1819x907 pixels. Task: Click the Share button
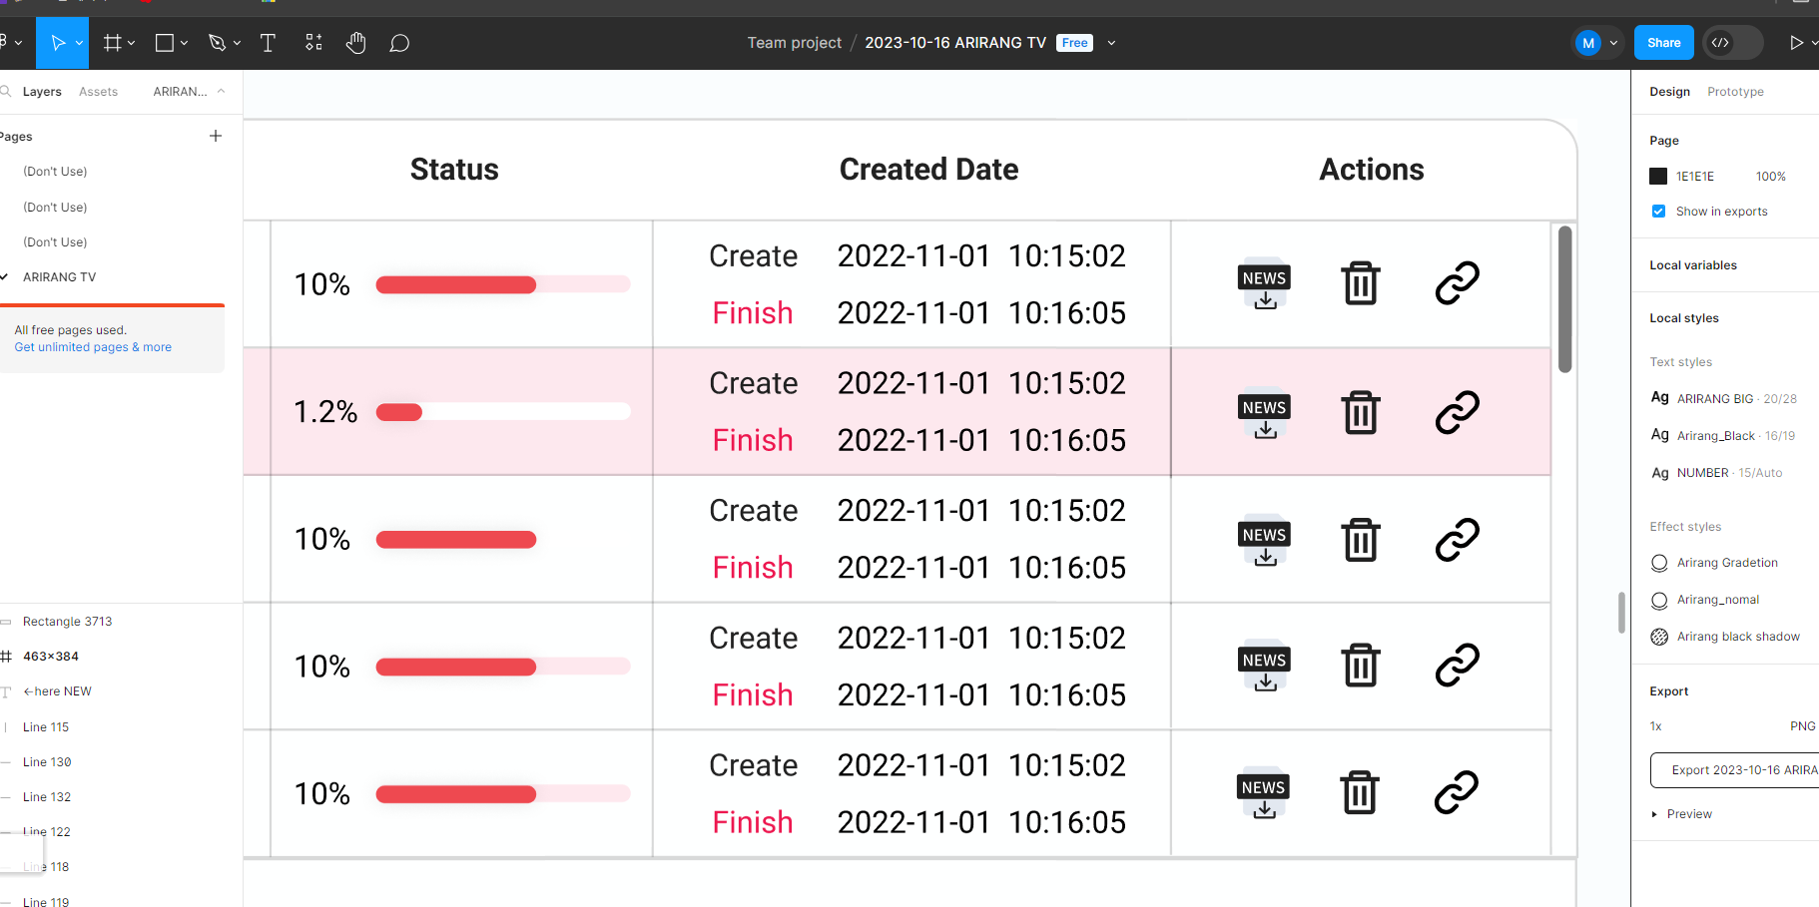point(1663,43)
